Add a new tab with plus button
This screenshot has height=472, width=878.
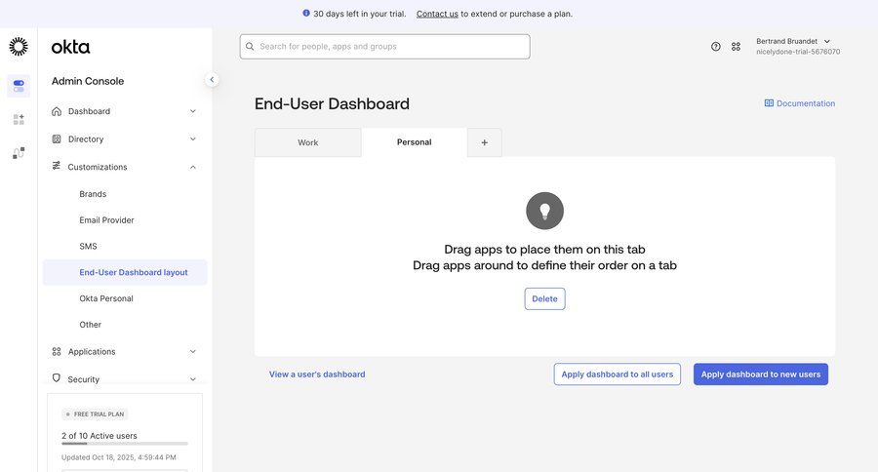coord(484,142)
